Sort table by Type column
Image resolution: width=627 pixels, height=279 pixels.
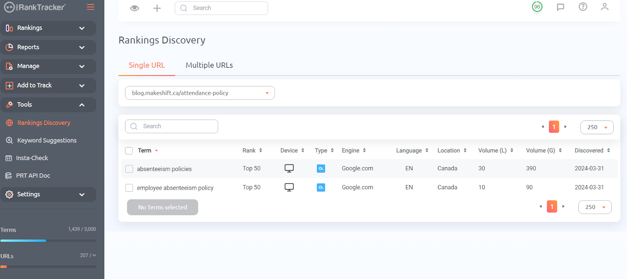(324, 151)
